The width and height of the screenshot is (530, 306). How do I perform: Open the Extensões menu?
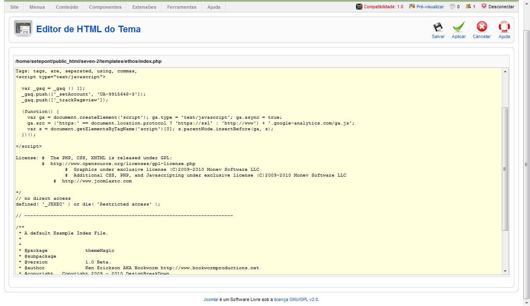[145, 7]
